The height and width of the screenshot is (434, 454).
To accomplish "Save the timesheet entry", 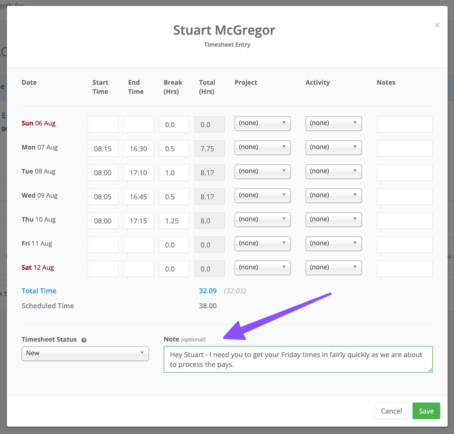I will click(426, 410).
